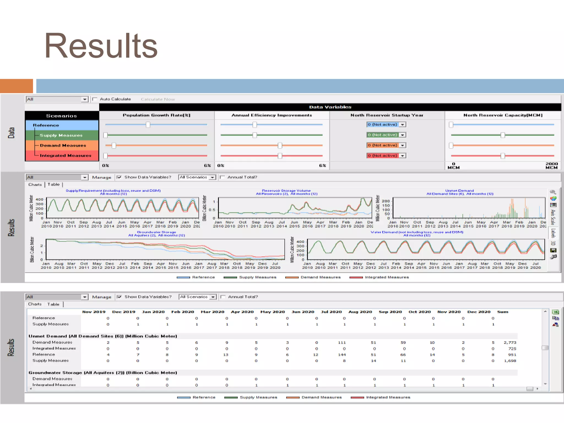
Task: Click the copy table icon
Action: click(555, 318)
